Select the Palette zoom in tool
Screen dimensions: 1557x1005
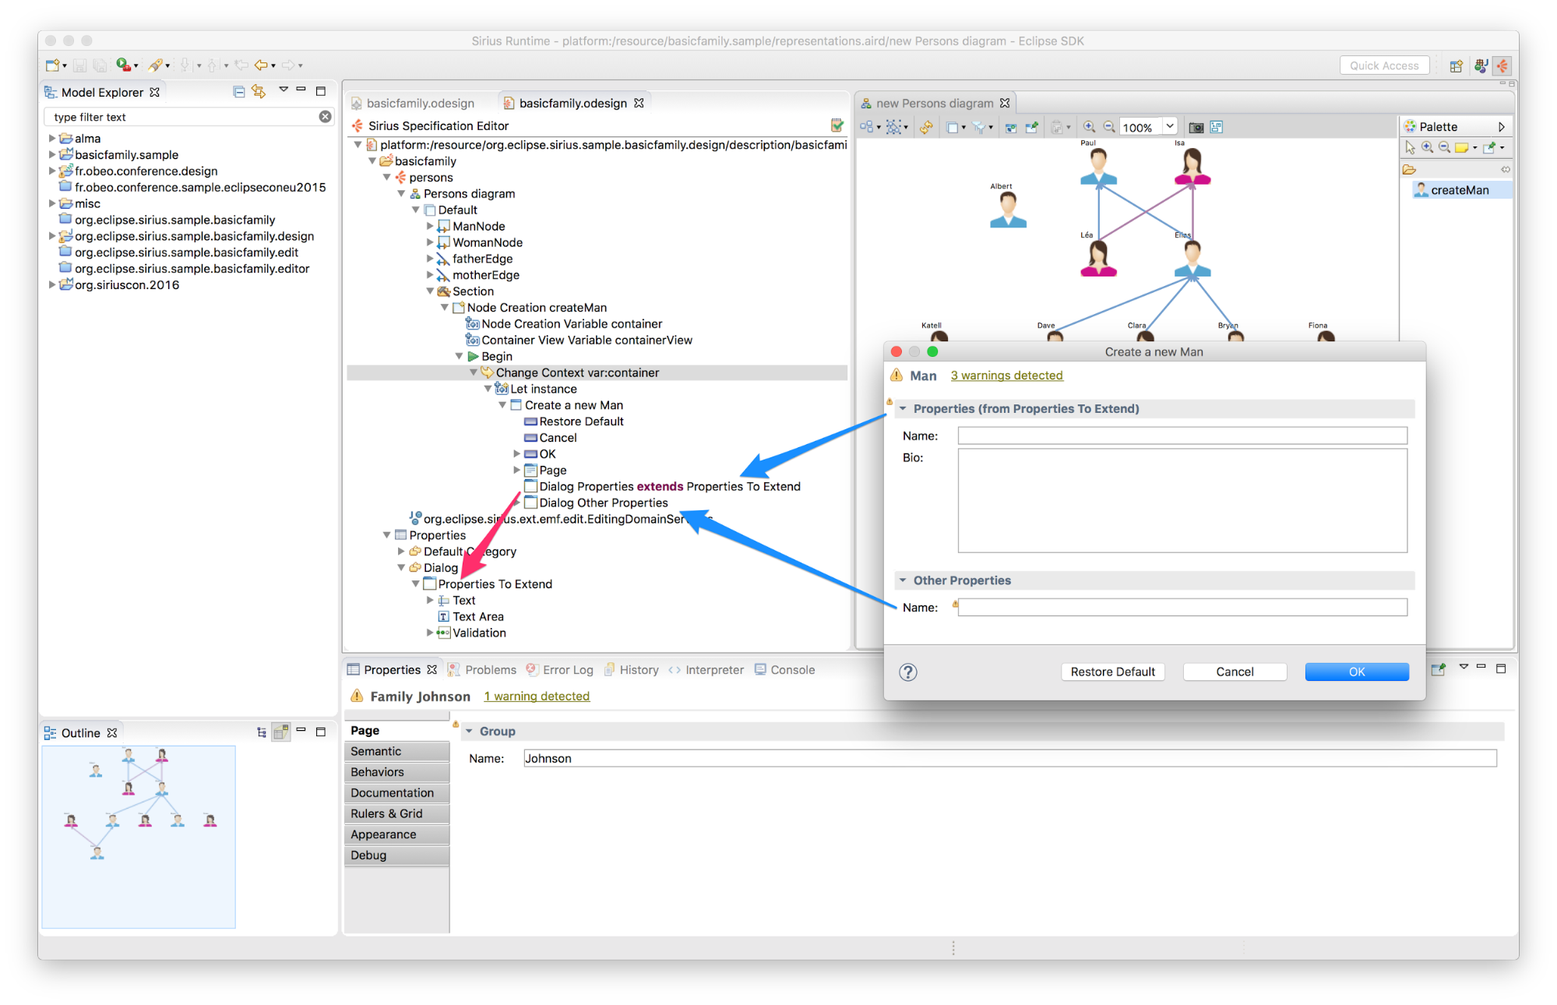click(x=1427, y=147)
